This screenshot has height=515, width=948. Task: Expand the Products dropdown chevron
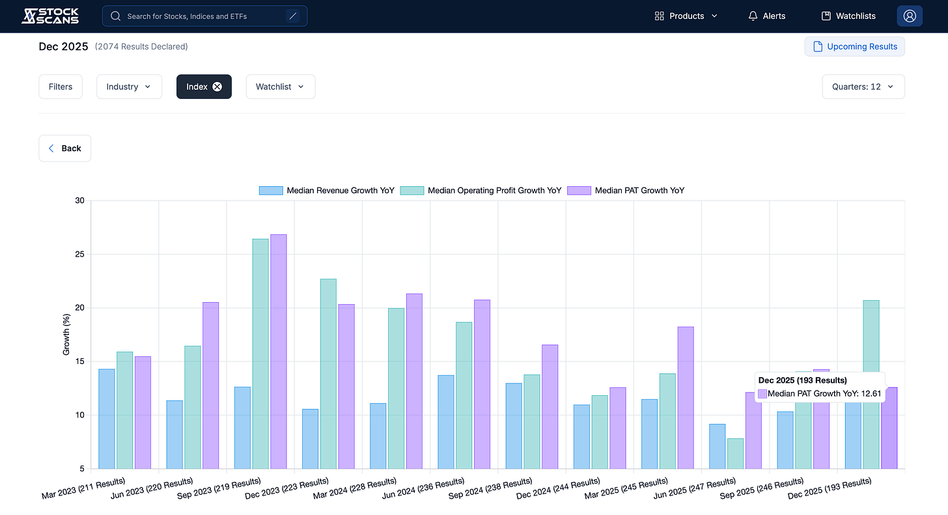[x=714, y=16]
